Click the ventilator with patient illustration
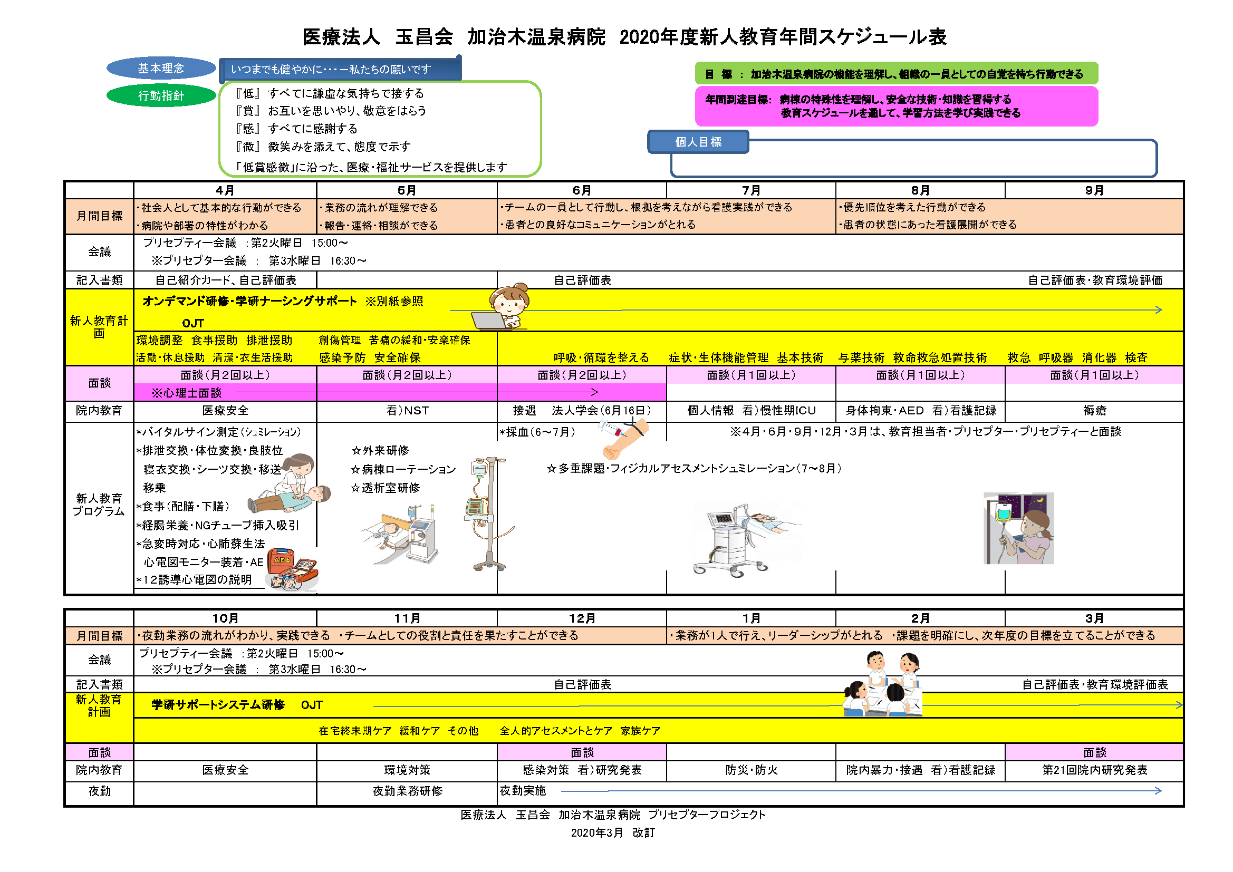This screenshot has height=872, width=1233. [747, 540]
